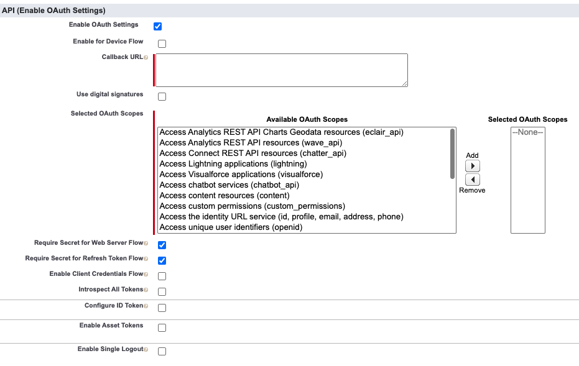Image resolution: width=579 pixels, height=366 pixels.
Task: Open help icon next to Callback URL
Action: point(146,58)
